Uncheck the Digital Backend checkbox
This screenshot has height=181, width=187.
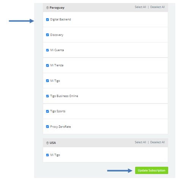pos(47,20)
